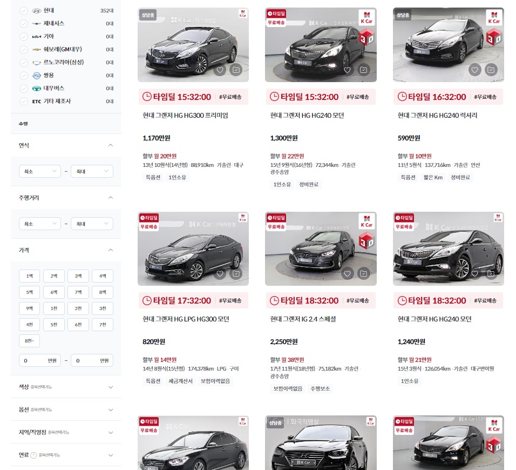Check the 쌍용 manufacturer checkbox
This screenshot has width=516, height=470.
(24, 75)
